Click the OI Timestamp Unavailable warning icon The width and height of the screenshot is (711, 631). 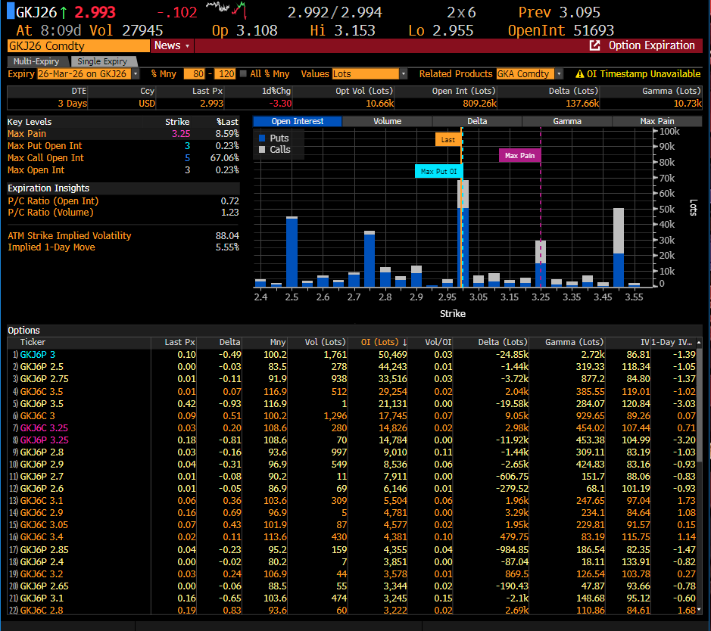coord(579,74)
